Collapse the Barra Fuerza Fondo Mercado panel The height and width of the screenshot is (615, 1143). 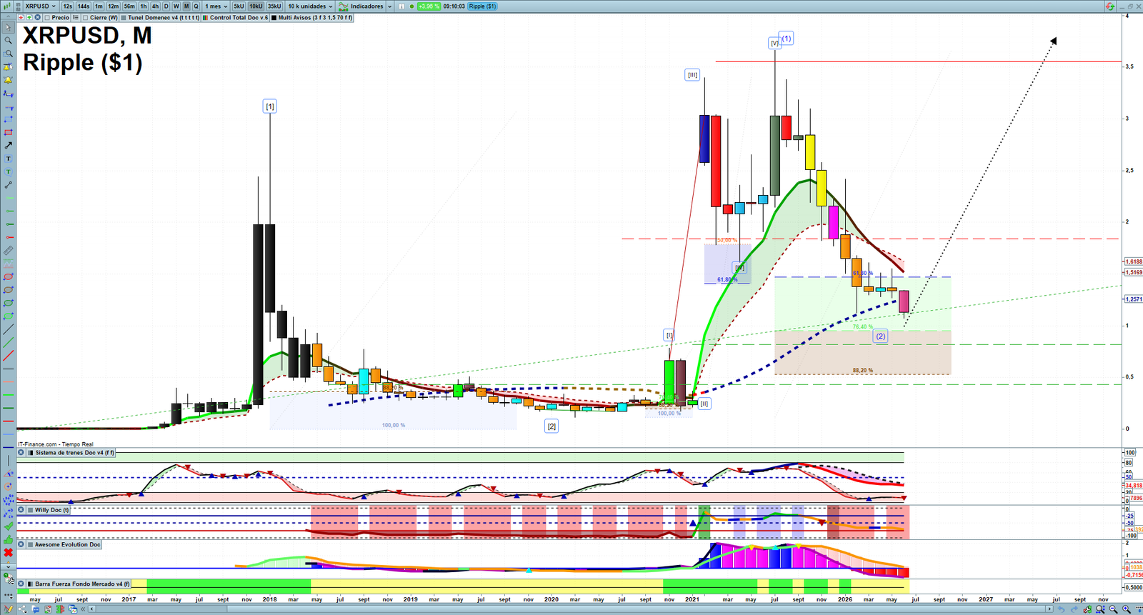coord(21,584)
